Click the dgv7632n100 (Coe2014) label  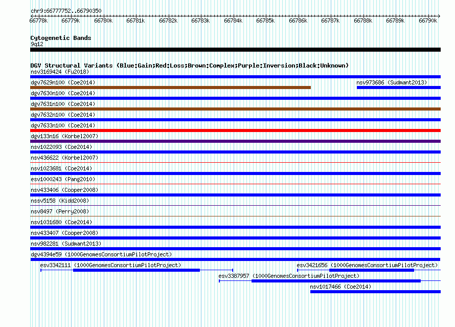[63, 115]
